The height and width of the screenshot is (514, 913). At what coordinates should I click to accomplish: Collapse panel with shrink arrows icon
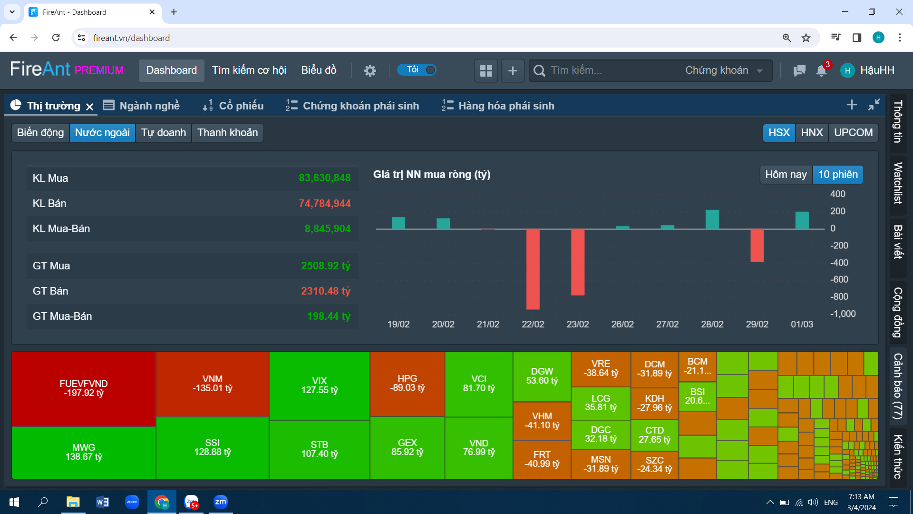pos(874,105)
